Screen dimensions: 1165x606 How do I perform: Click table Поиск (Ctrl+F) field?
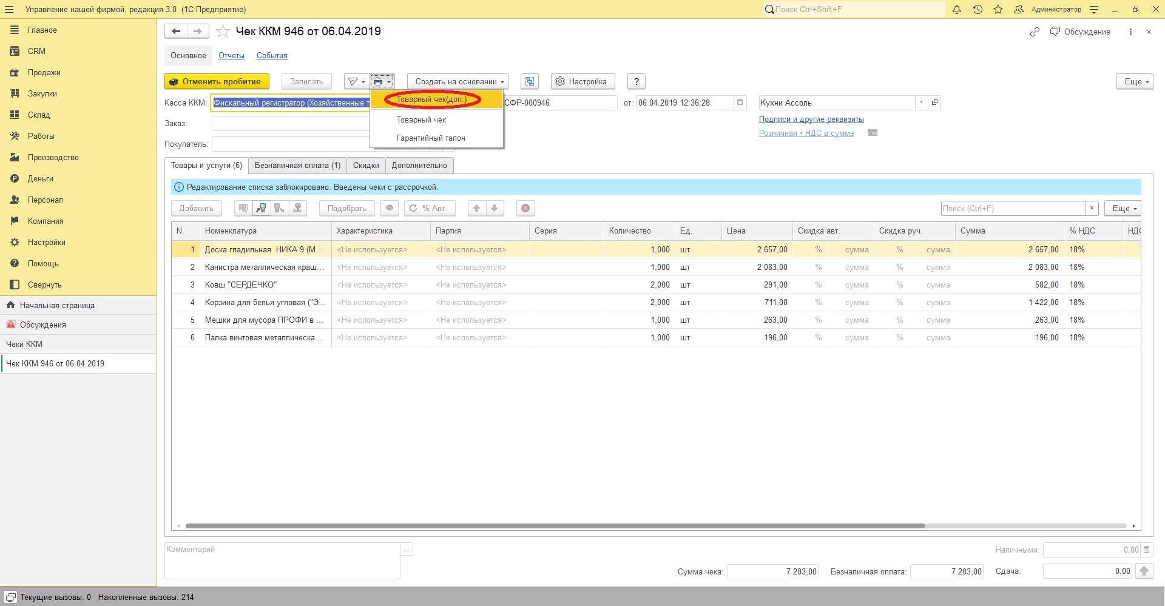click(x=1013, y=208)
